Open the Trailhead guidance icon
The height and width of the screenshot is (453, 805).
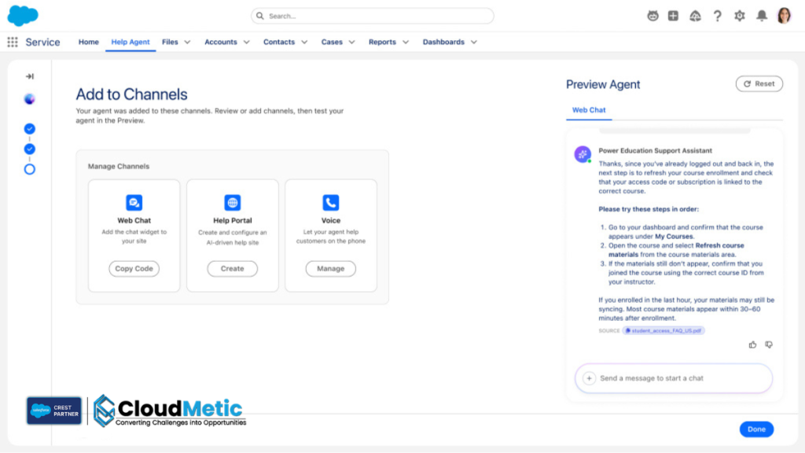[695, 16]
